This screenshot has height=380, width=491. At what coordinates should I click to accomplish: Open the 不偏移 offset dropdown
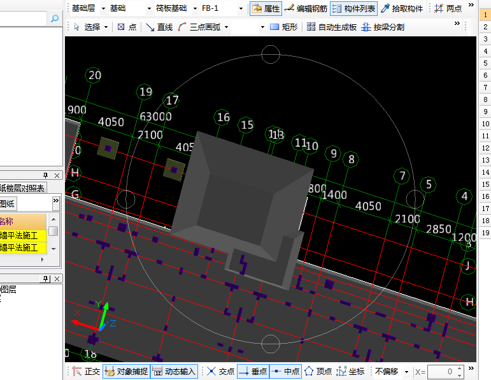tap(406, 372)
